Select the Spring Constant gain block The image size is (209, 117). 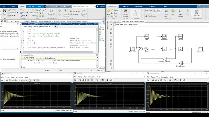(181, 63)
